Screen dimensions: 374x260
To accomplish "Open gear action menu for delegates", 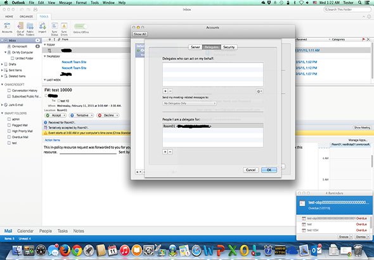I will tap(259, 91).
